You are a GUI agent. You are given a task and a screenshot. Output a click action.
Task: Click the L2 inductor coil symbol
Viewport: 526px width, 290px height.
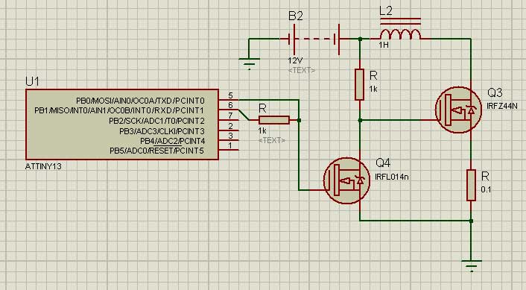[x=400, y=34]
